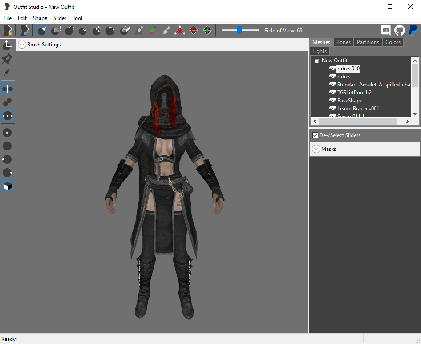Click the 'New Outfit' tree label

point(335,61)
